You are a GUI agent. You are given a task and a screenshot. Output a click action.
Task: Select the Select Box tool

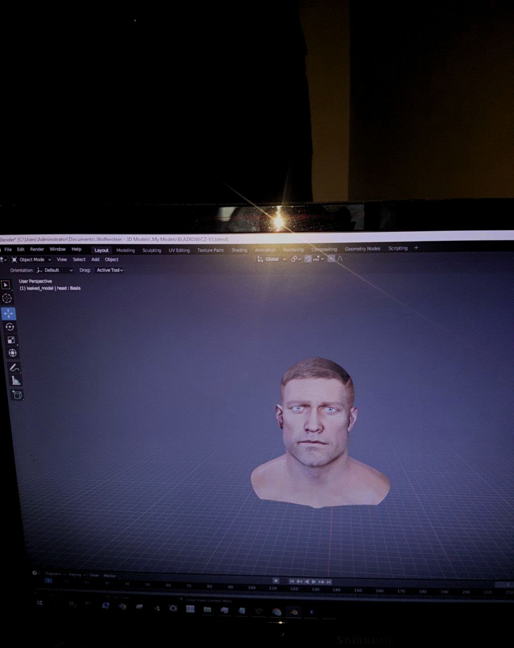point(6,286)
